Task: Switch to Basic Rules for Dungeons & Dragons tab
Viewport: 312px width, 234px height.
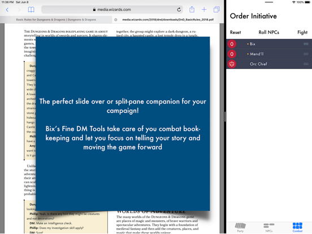Action: point(56,20)
